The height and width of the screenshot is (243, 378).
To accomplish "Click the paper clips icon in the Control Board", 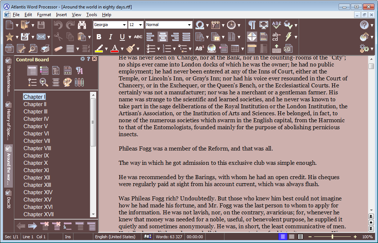I will [79, 82].
